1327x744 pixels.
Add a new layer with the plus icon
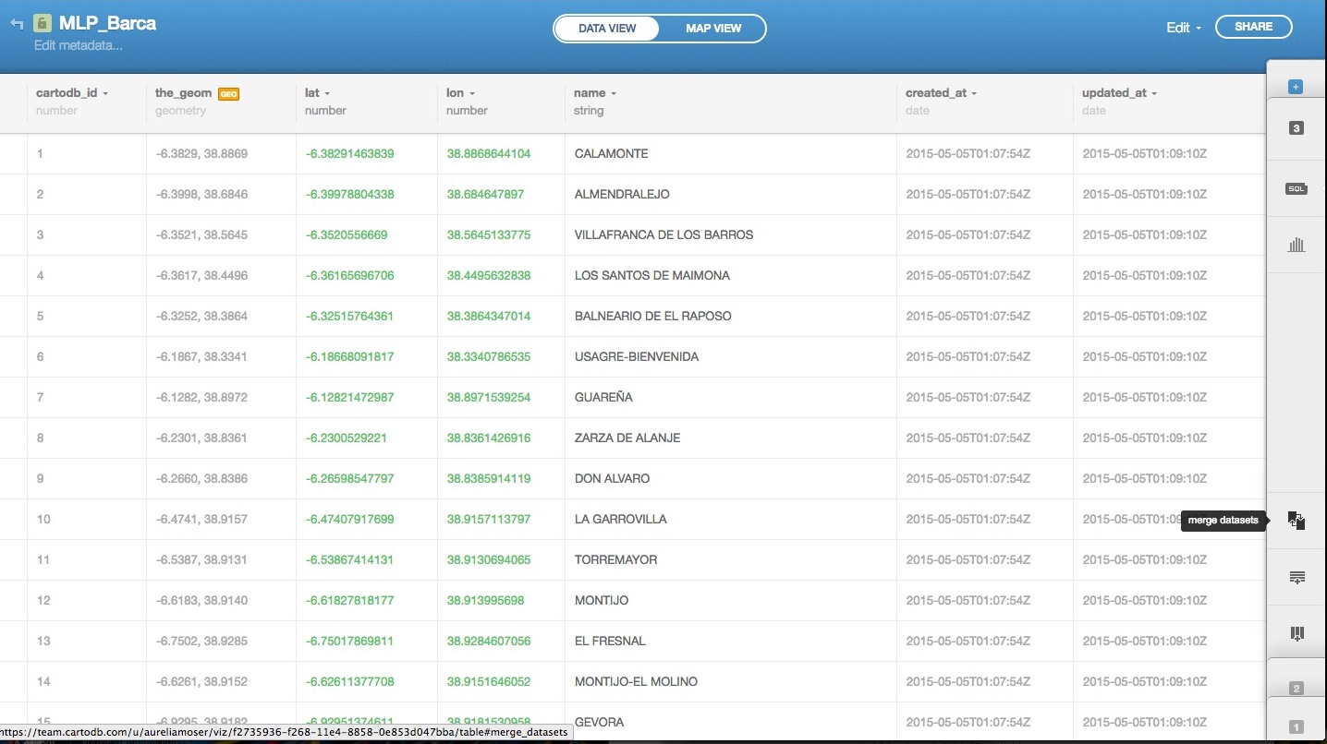(x=1296, y=87)
